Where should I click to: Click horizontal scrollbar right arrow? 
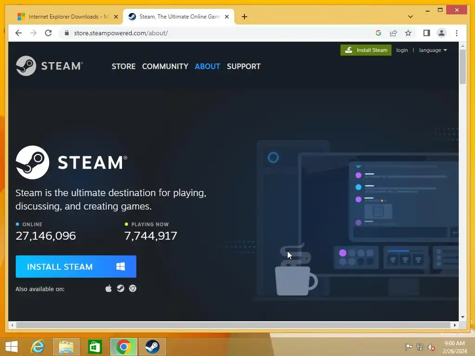pos(455,325)
